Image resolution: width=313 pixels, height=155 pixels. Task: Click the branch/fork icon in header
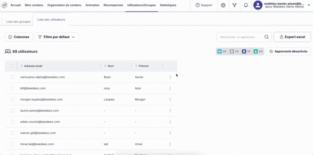point(234,5)
